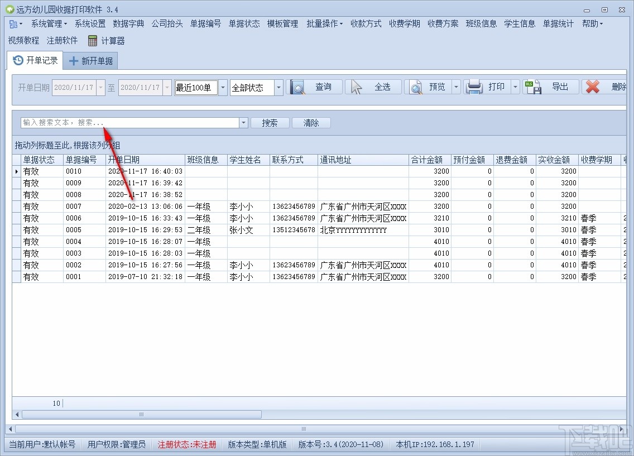
Task: Click into the search text field
Action: pos(130,123)
